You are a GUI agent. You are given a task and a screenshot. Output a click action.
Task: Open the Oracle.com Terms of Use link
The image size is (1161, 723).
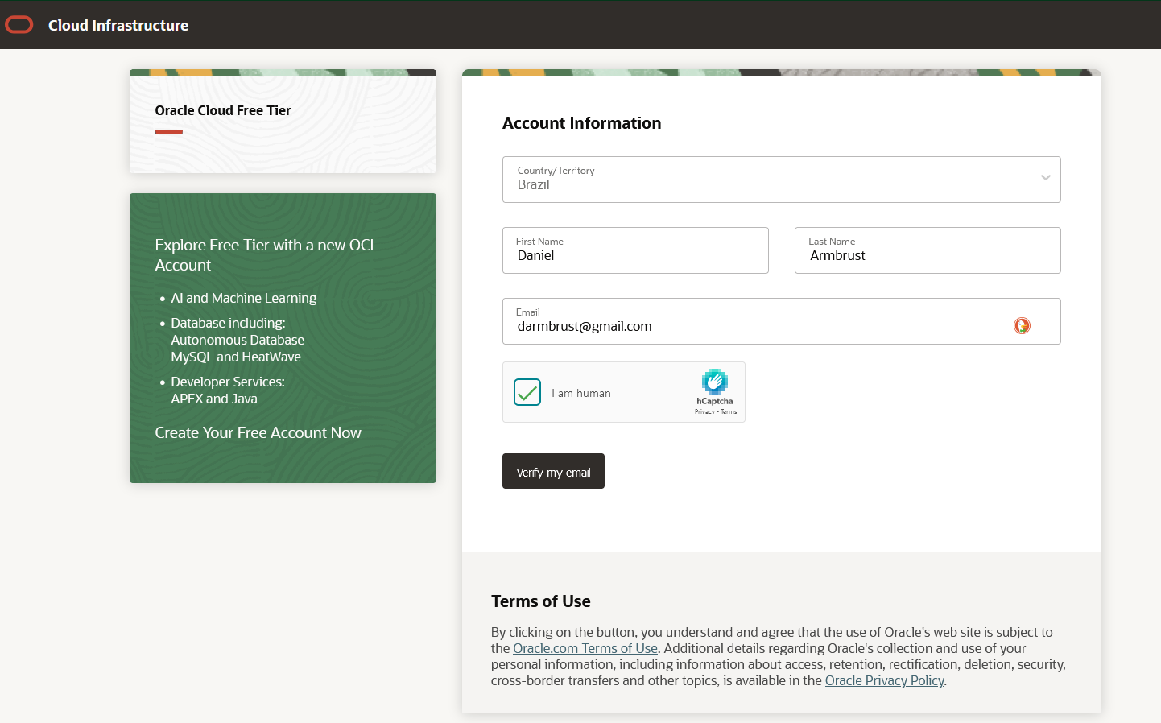pos(585,649)
